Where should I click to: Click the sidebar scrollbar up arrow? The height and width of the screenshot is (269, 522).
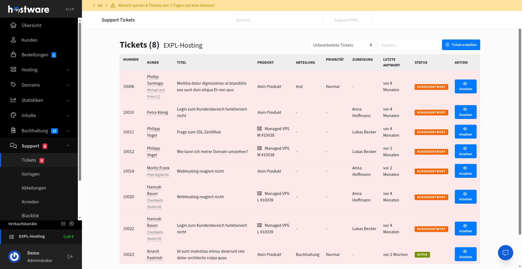(x=80, y=20)
